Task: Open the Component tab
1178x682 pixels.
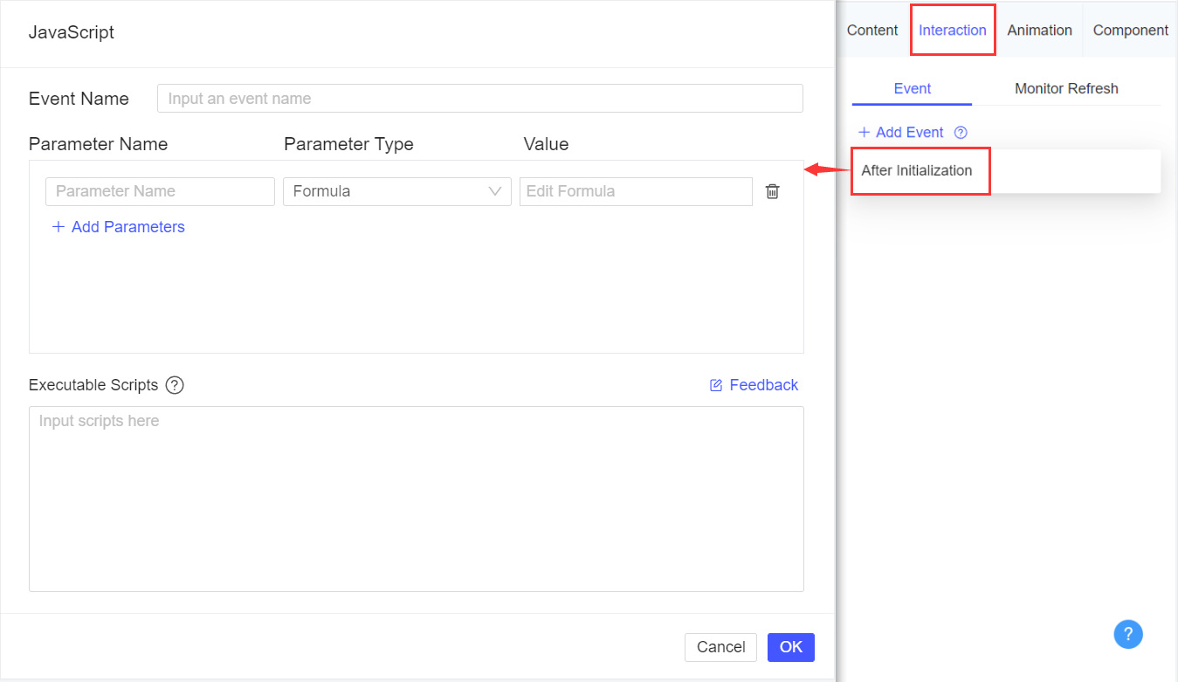Action: coord(1130,29)
